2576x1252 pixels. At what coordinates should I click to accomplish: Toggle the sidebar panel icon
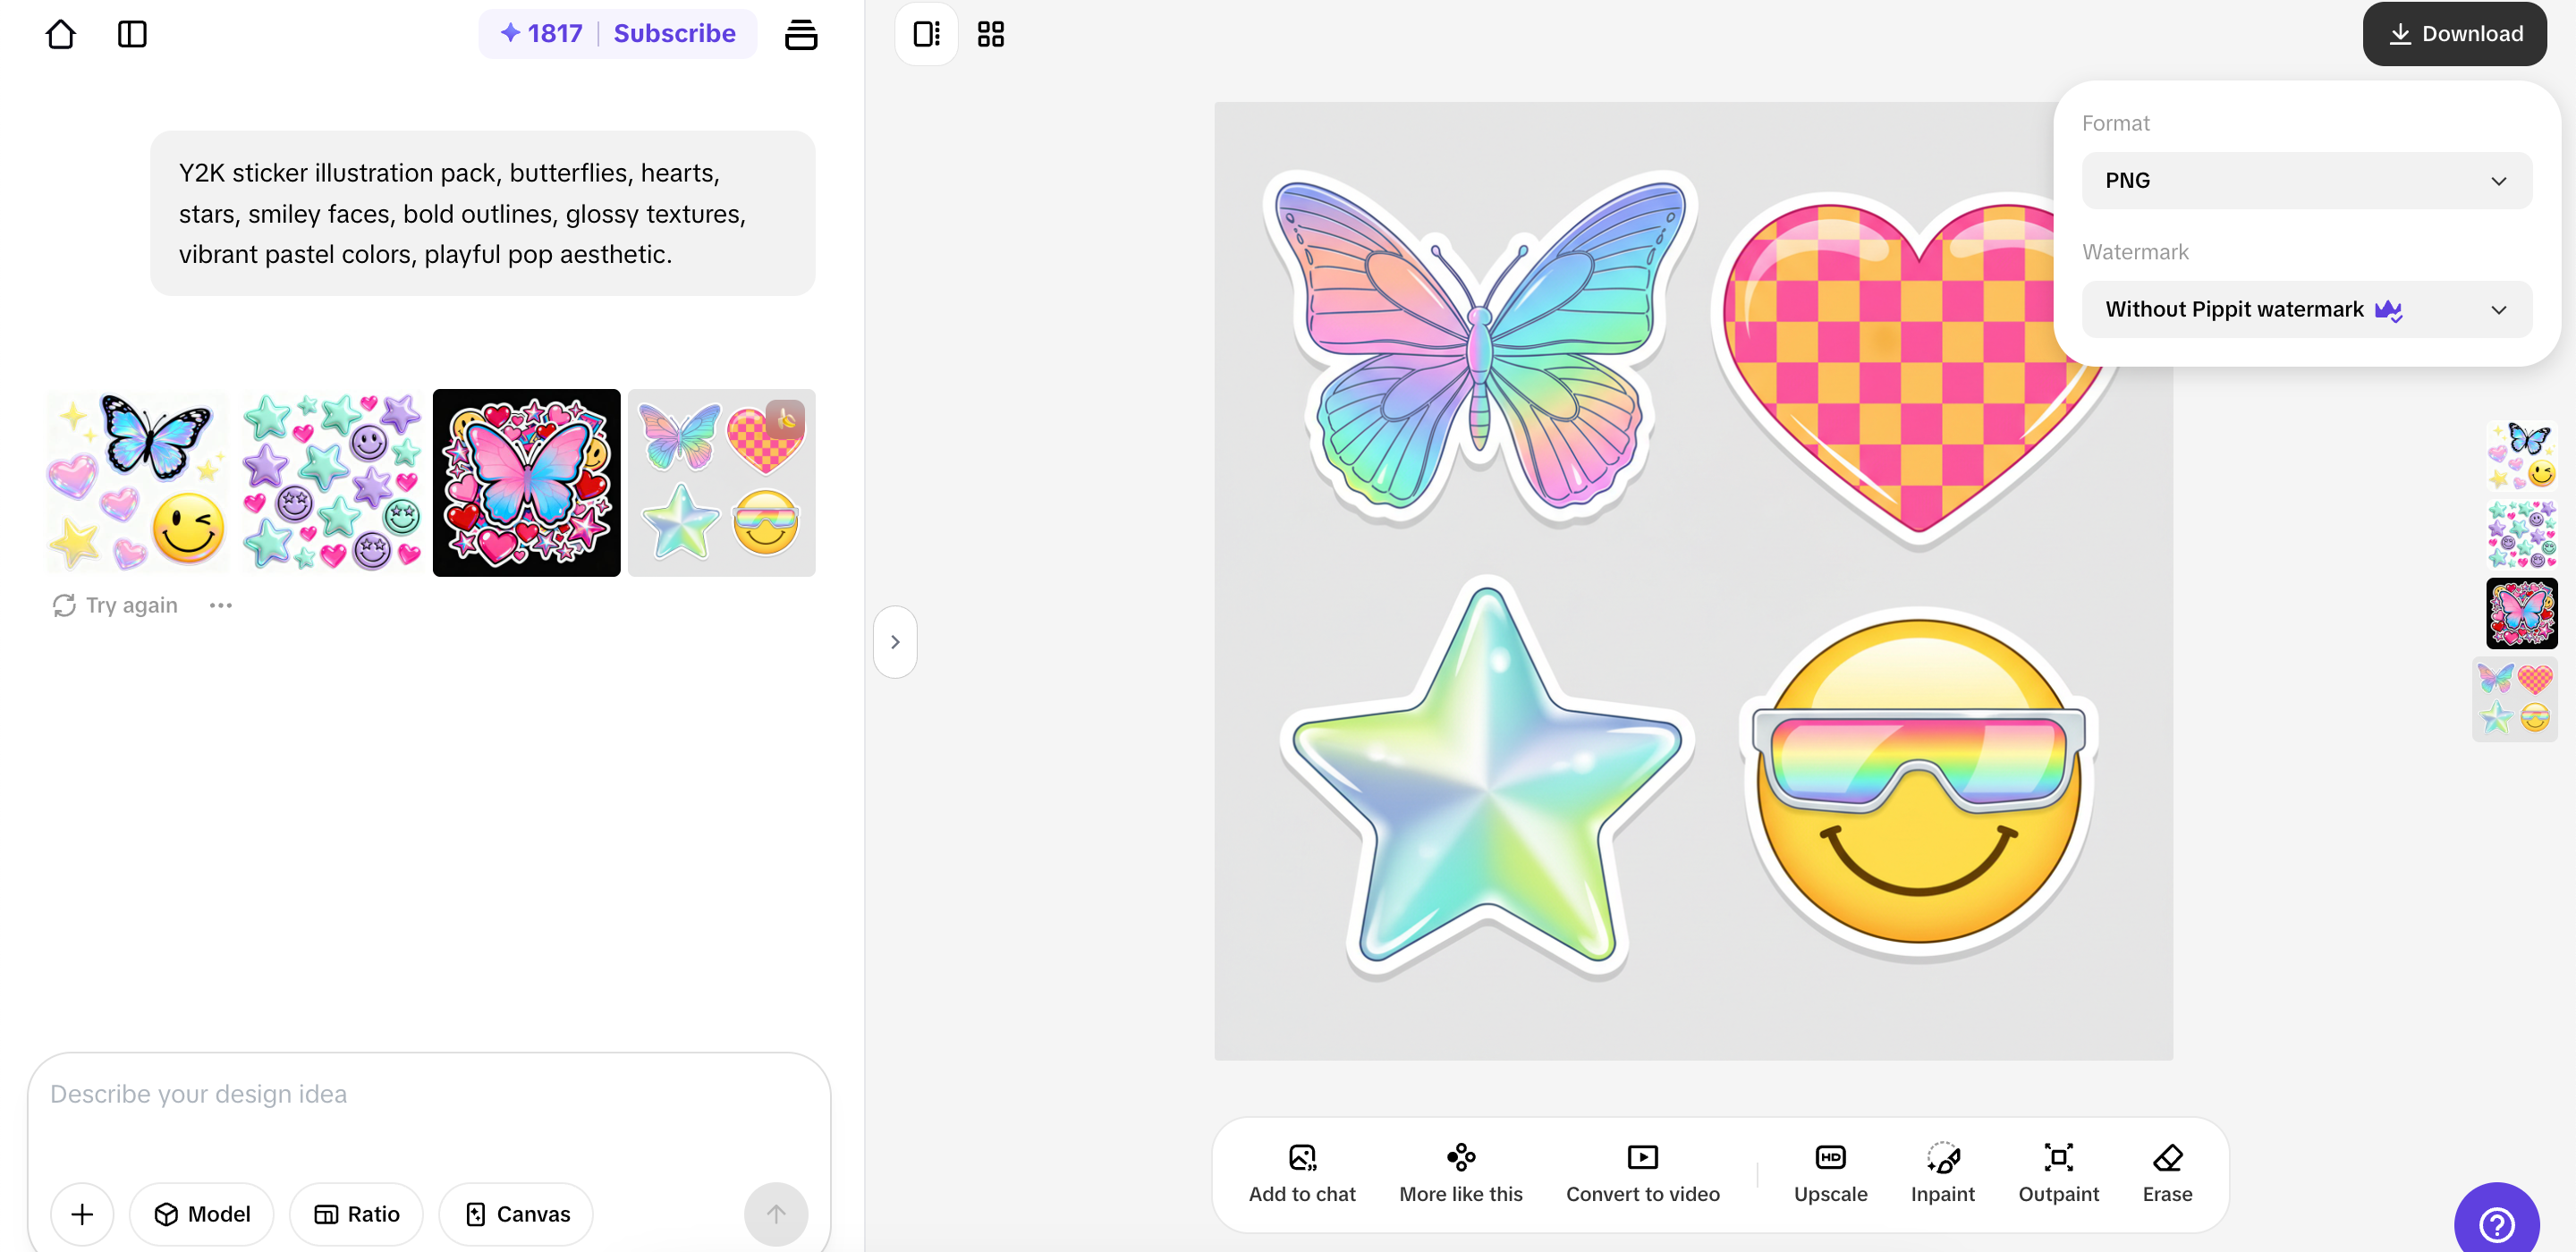[132, 34]
